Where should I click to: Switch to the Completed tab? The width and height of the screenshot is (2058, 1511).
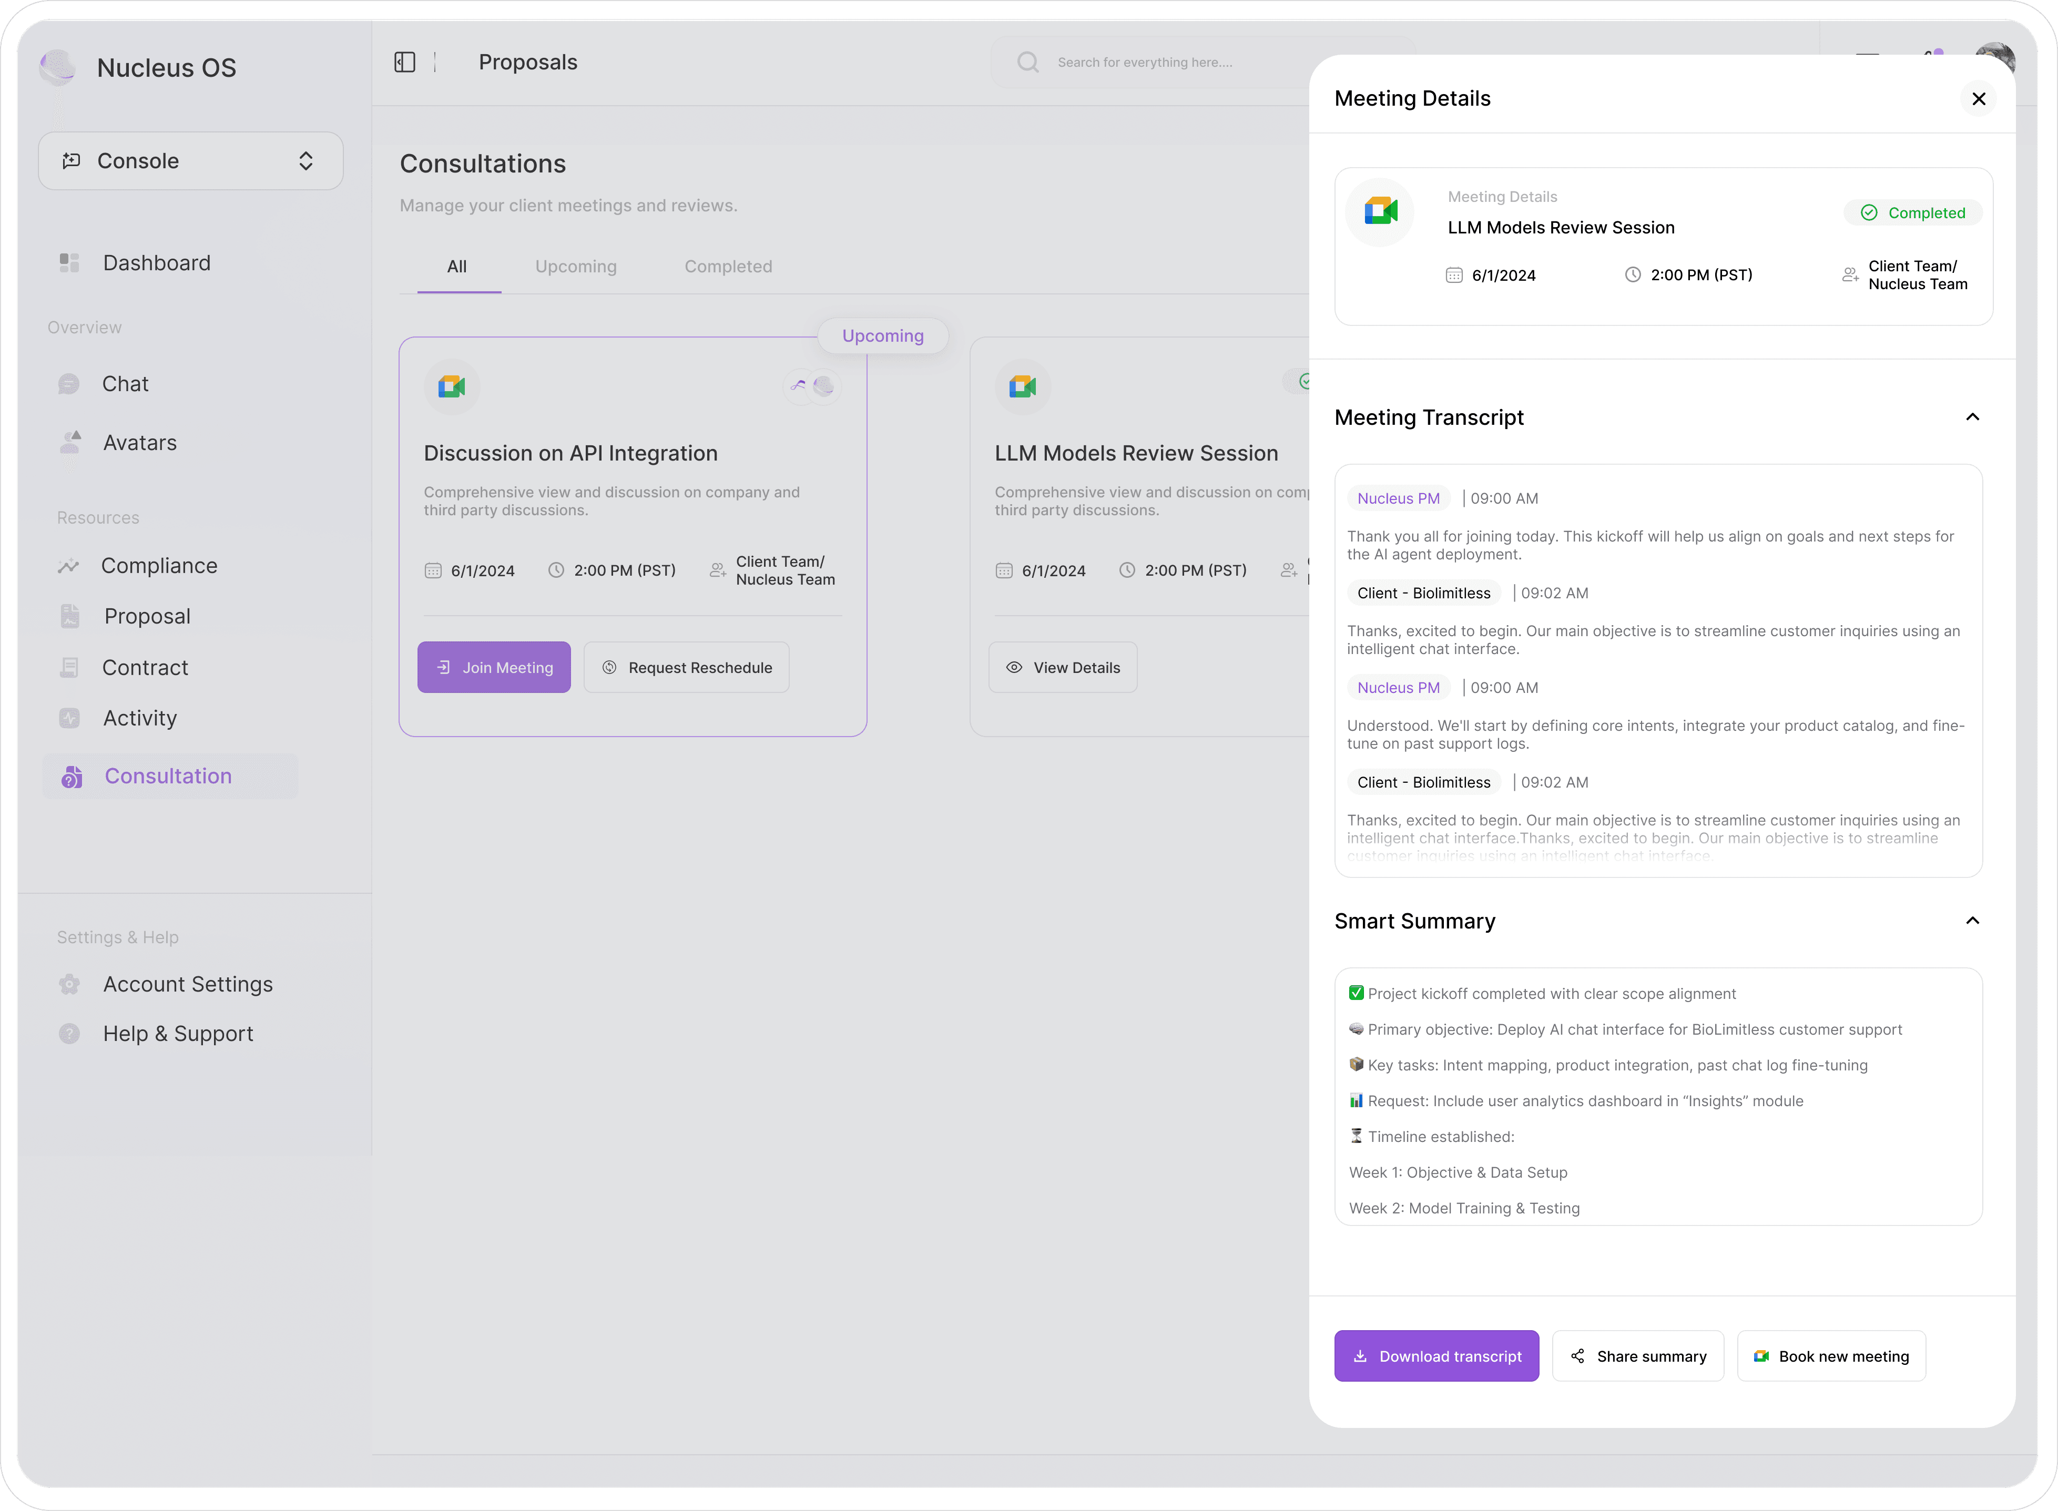pyautogui.click(x=728, y=267)
